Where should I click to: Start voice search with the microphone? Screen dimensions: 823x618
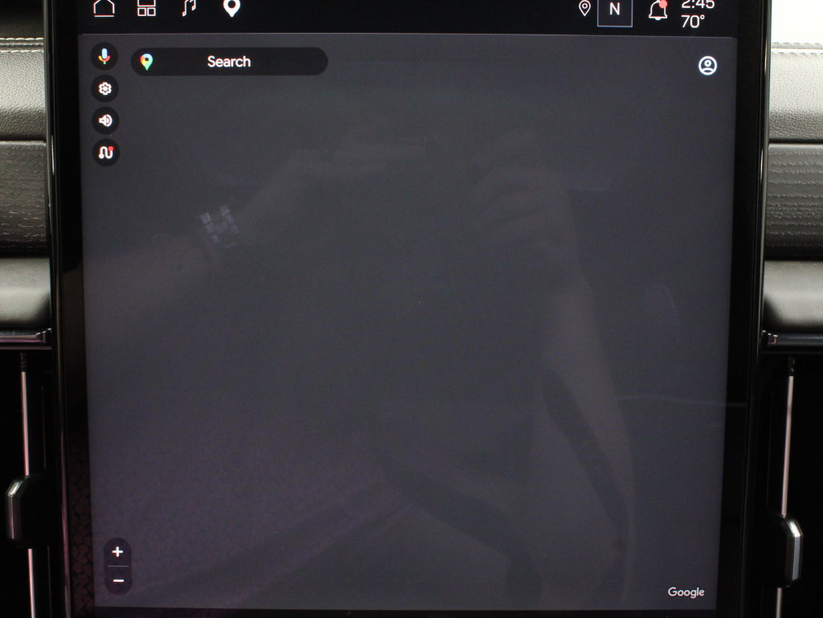(x=104, y=56)
